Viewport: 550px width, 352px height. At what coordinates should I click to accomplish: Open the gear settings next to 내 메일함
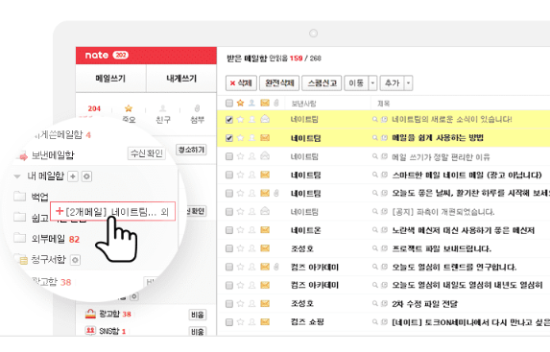(x=86, y=176)
